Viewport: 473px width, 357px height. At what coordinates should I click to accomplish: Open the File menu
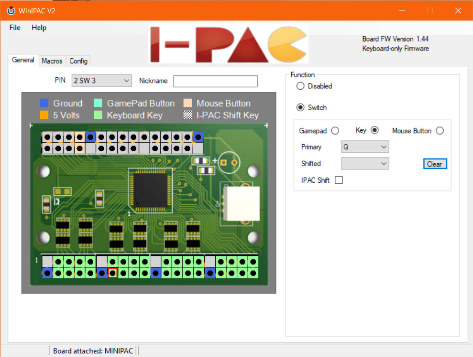[x=15, y=28]
